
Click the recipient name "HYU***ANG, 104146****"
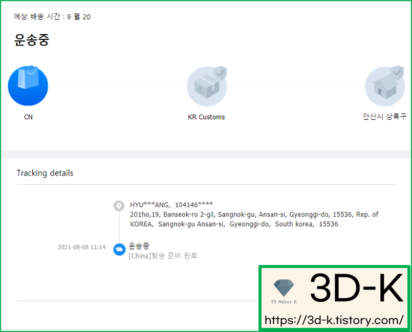(x=171, y=205)
